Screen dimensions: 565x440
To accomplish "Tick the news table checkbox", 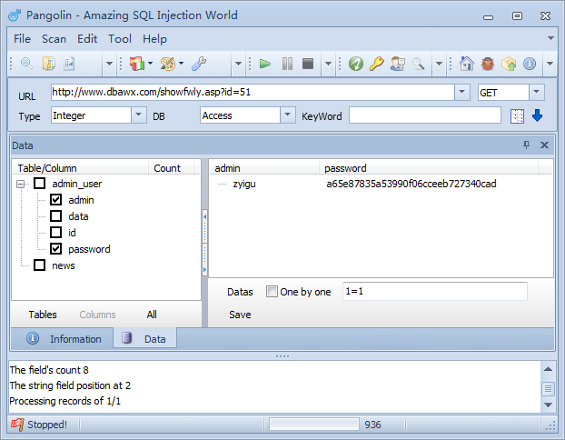I will click(x=40, y=265).
